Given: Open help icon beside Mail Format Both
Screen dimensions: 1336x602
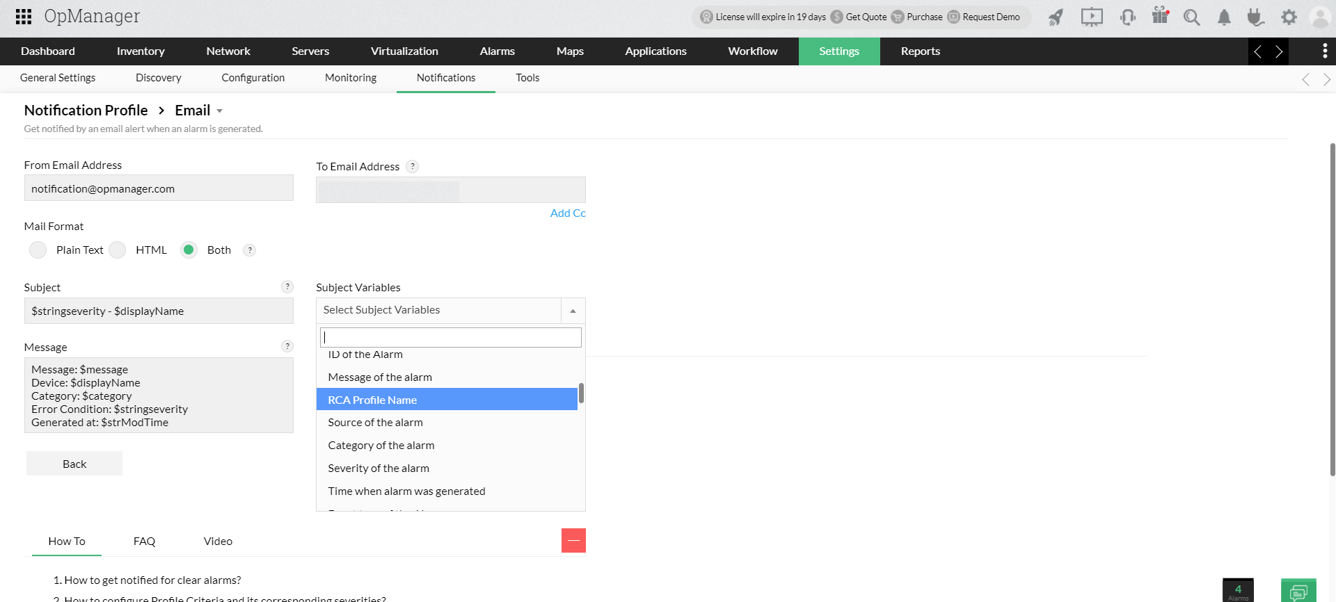Looking at the screenshot, I should pyautogui.click(x=249, y=250).
